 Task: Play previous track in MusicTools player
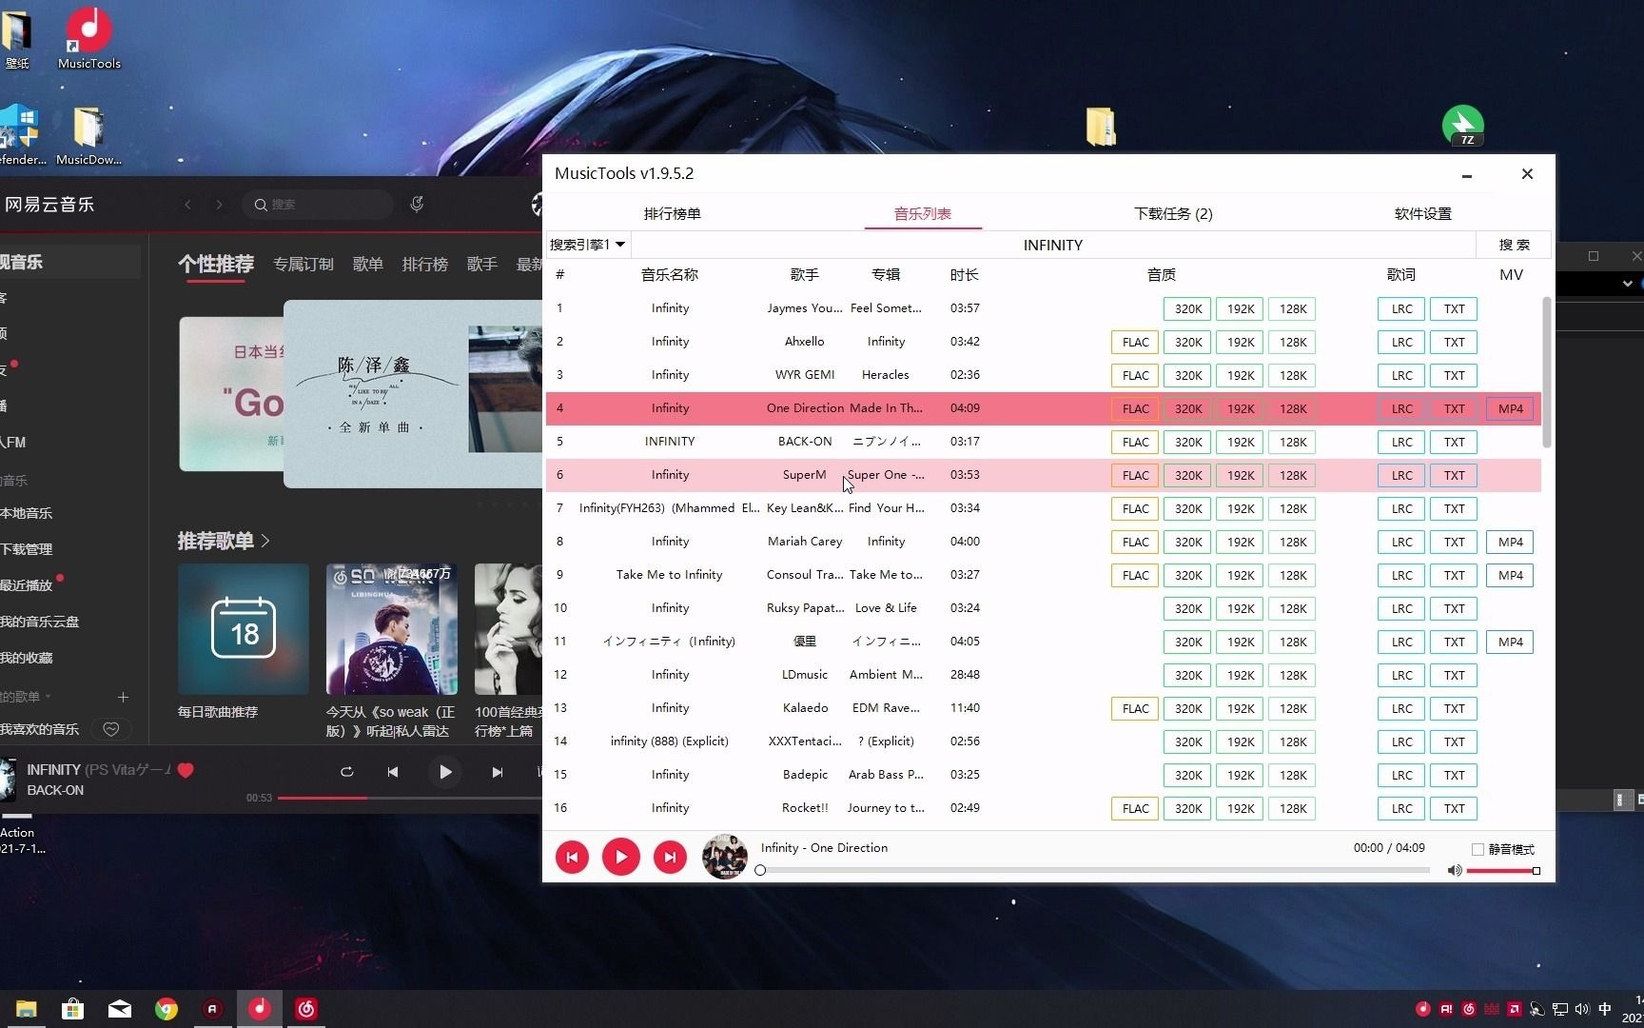click(572, 857)
